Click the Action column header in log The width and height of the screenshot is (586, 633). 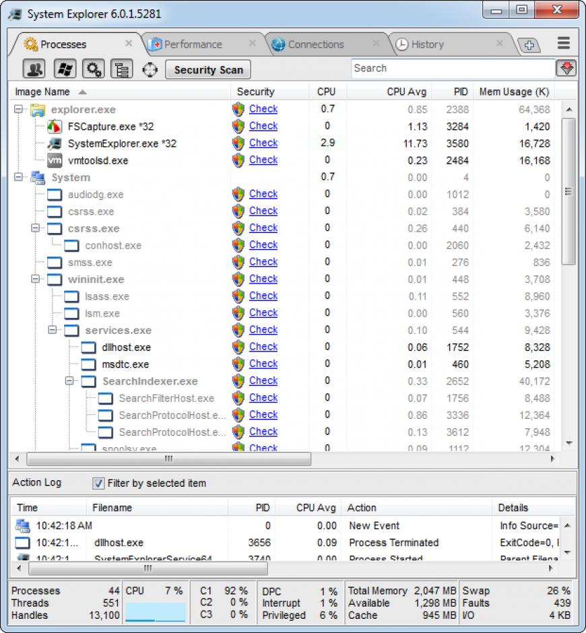(x=417, y=508)
